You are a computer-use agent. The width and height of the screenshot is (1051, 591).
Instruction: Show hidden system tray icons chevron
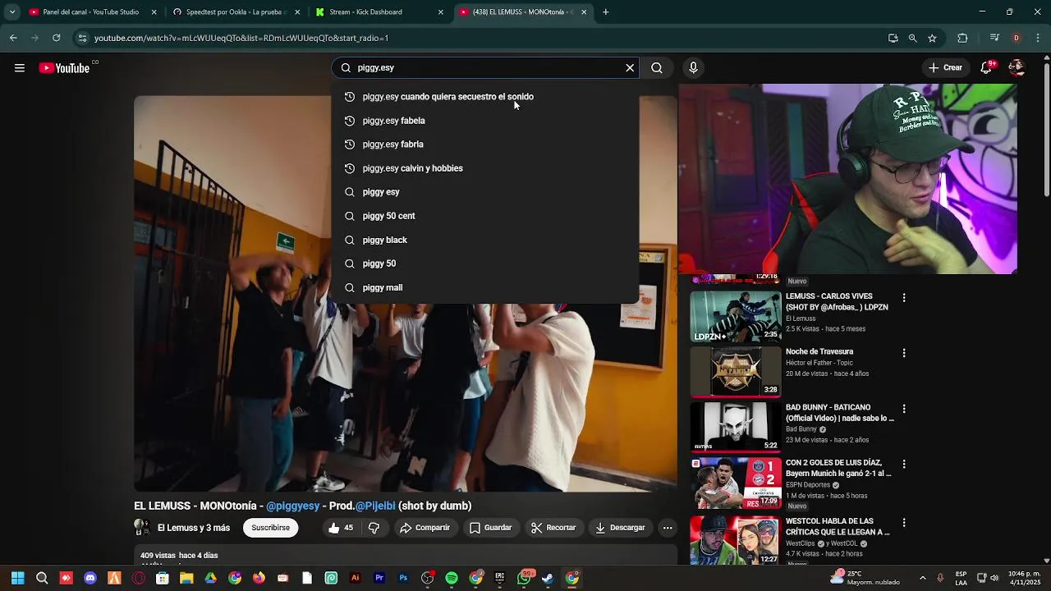(922, 579)
